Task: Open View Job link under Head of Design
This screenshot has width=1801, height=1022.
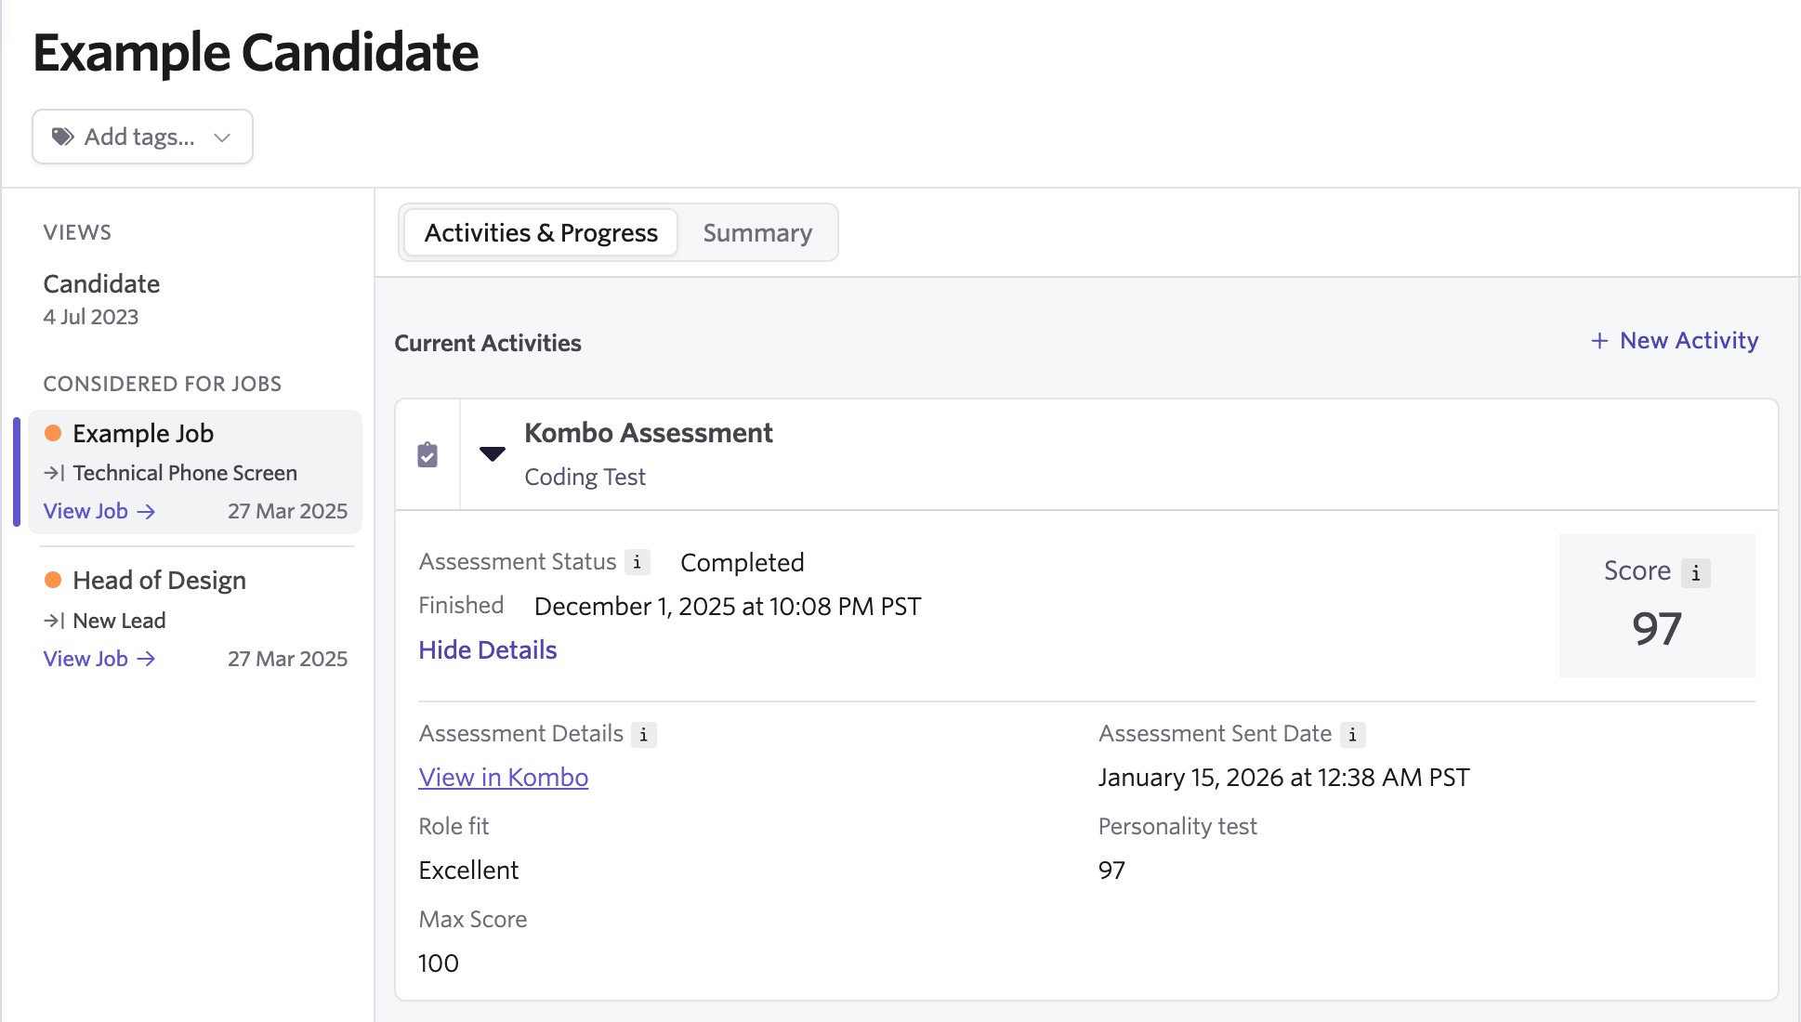Action: point(85,659)
